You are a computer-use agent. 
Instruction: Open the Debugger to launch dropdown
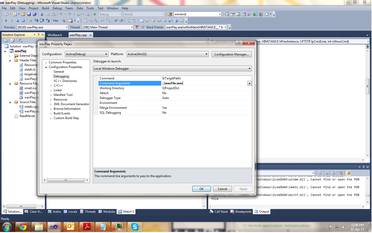click(172, 69)
